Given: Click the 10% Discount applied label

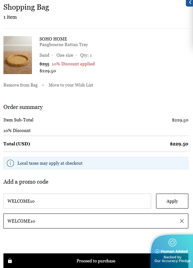Looking at the screenshot, I should [x=73, y=64].
